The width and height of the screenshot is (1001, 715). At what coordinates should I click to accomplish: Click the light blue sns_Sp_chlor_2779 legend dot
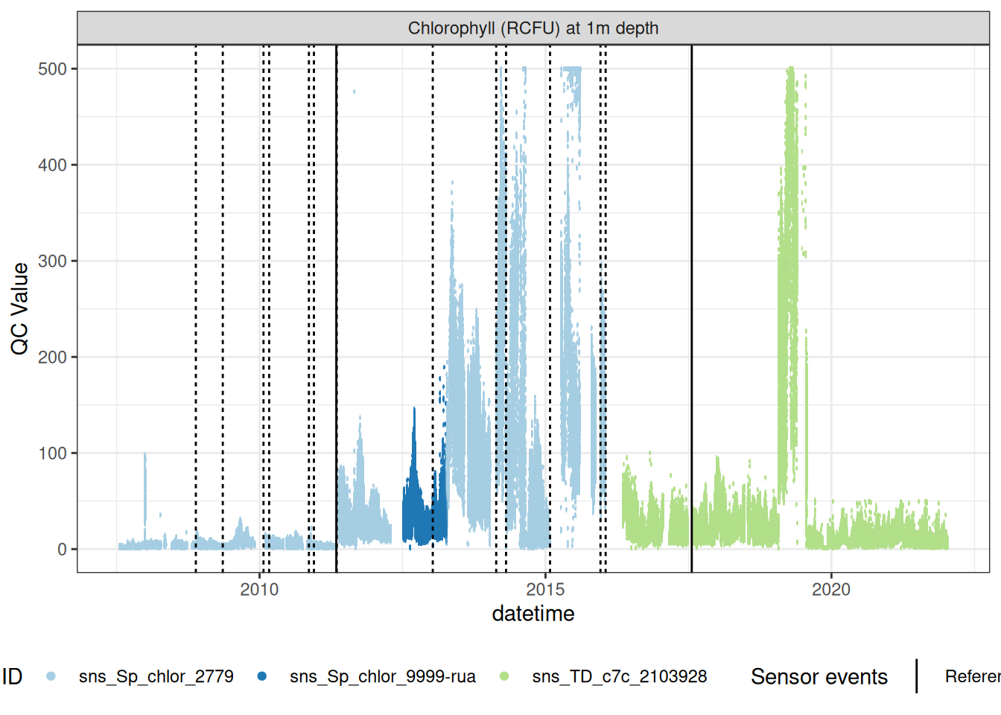pos(51,676)
